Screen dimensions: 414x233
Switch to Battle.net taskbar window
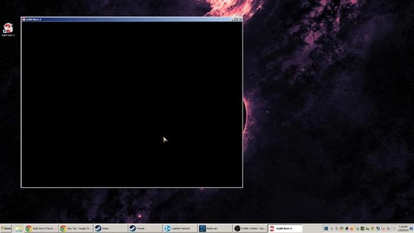click(215, 228)
